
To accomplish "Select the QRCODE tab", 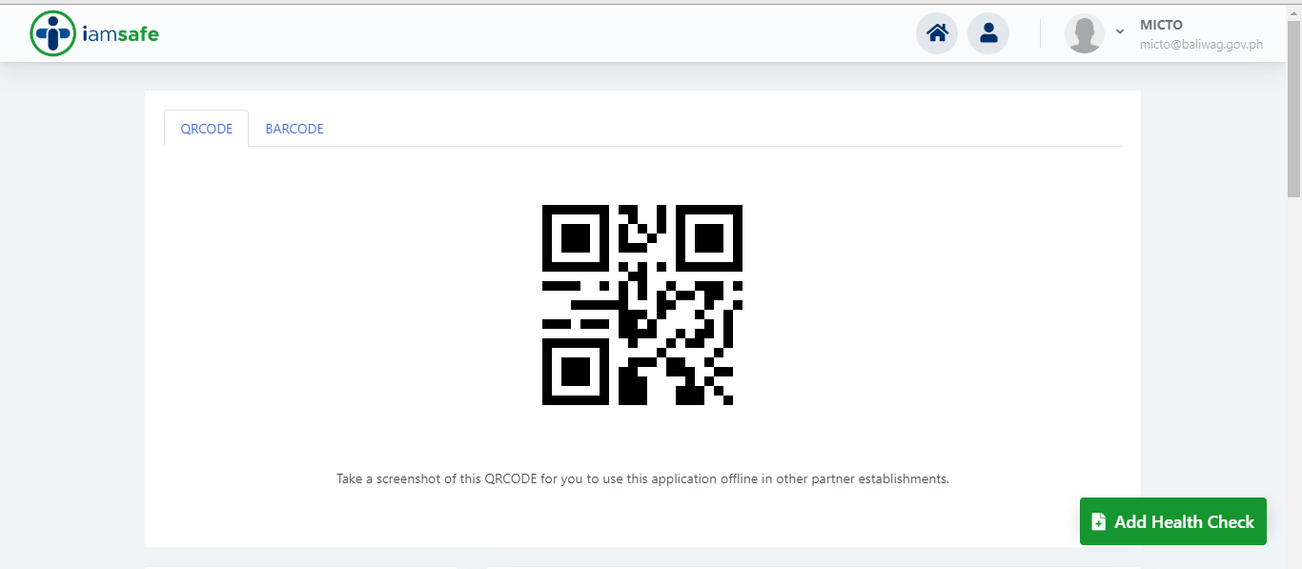I will point(207,129).
